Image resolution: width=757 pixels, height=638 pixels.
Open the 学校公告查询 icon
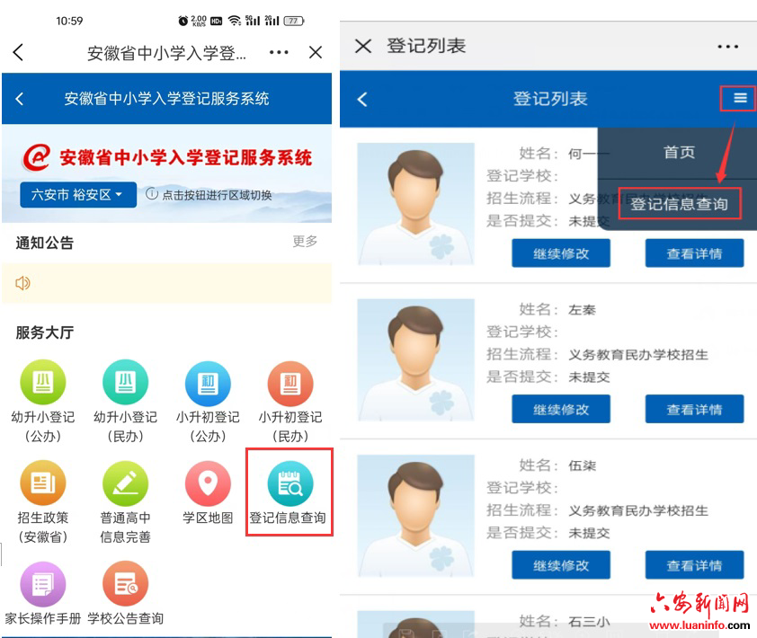click(x=125, y=585)
